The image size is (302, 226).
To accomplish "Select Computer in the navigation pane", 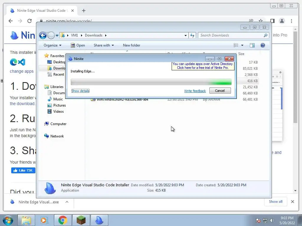I will pyautogui.click(x=55, y=124).
